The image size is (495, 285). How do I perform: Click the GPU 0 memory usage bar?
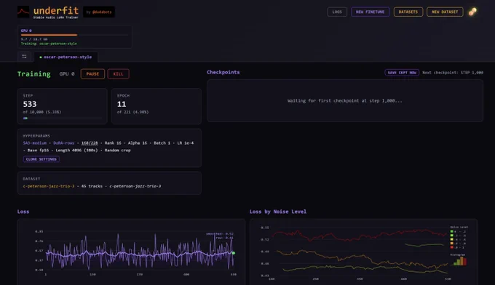click(74, 35)
